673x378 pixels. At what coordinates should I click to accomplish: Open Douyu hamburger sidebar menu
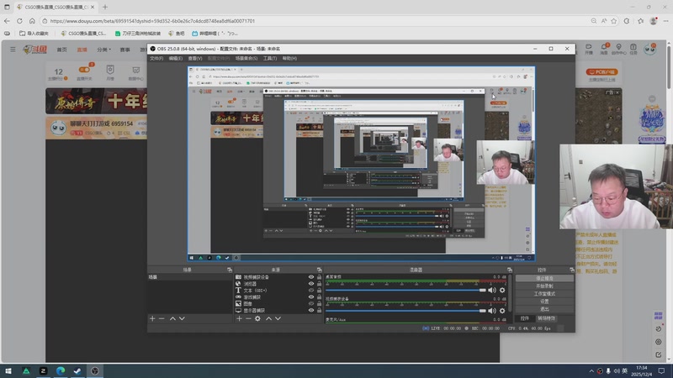pyautogui.click(x=13, y=50)
